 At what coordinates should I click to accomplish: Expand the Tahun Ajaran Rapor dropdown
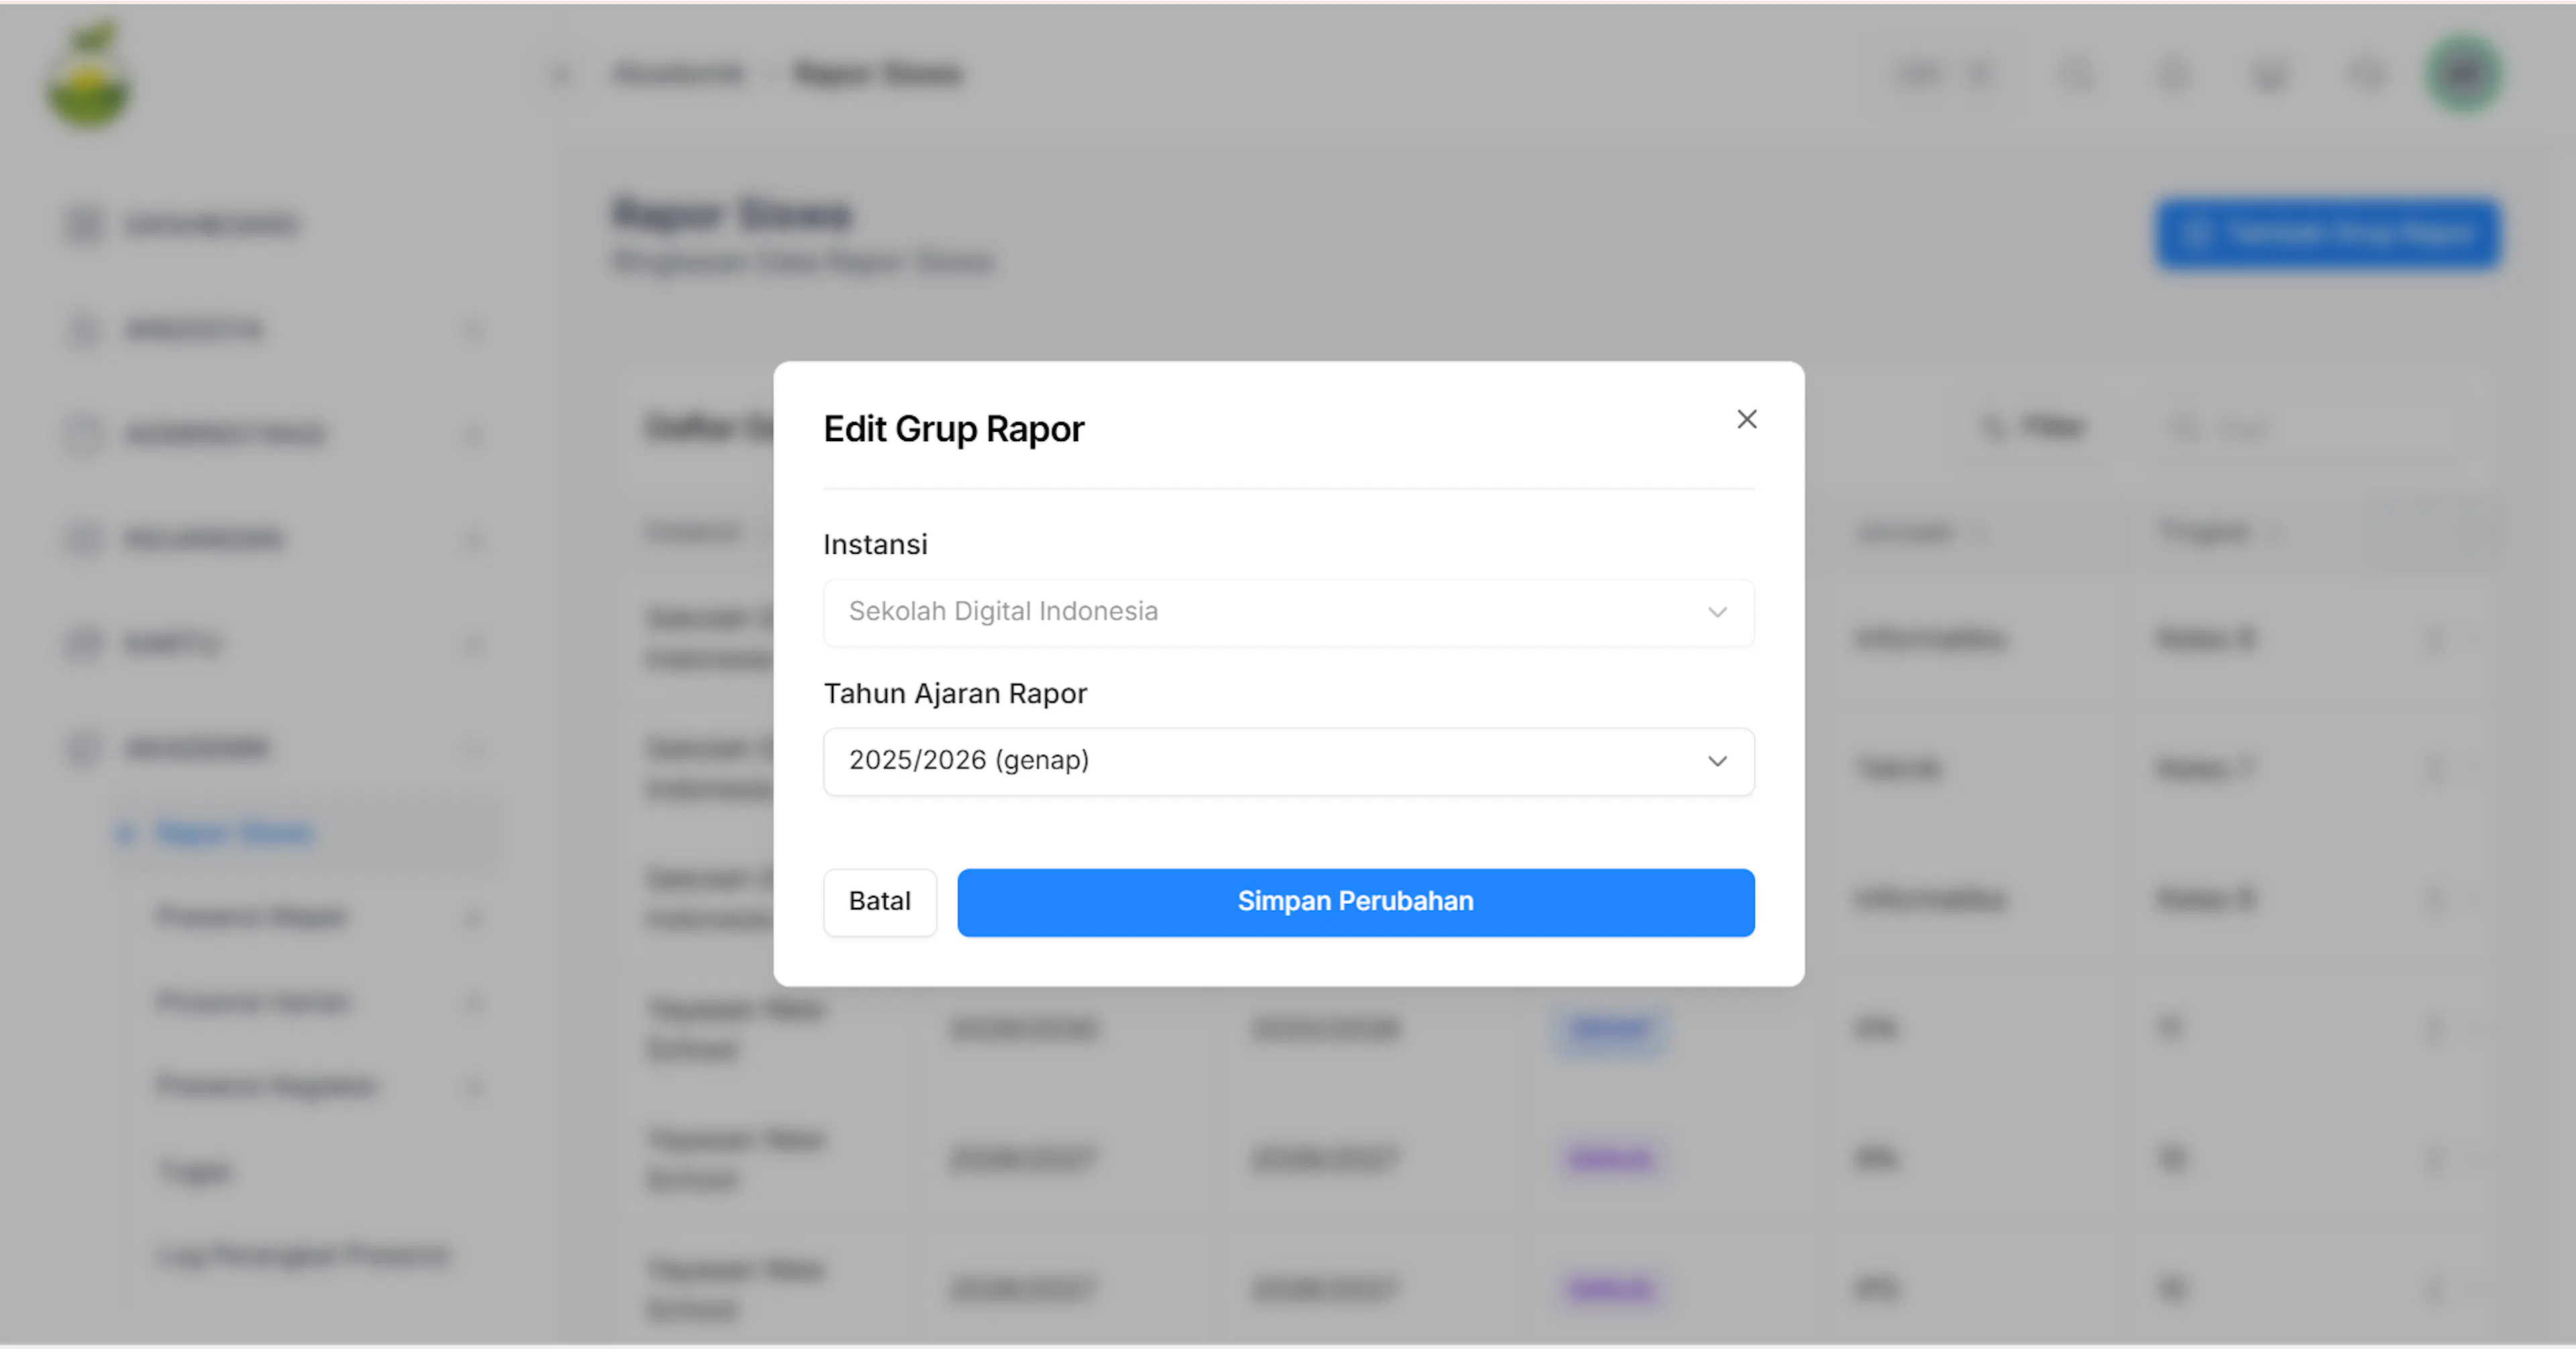1288,762
